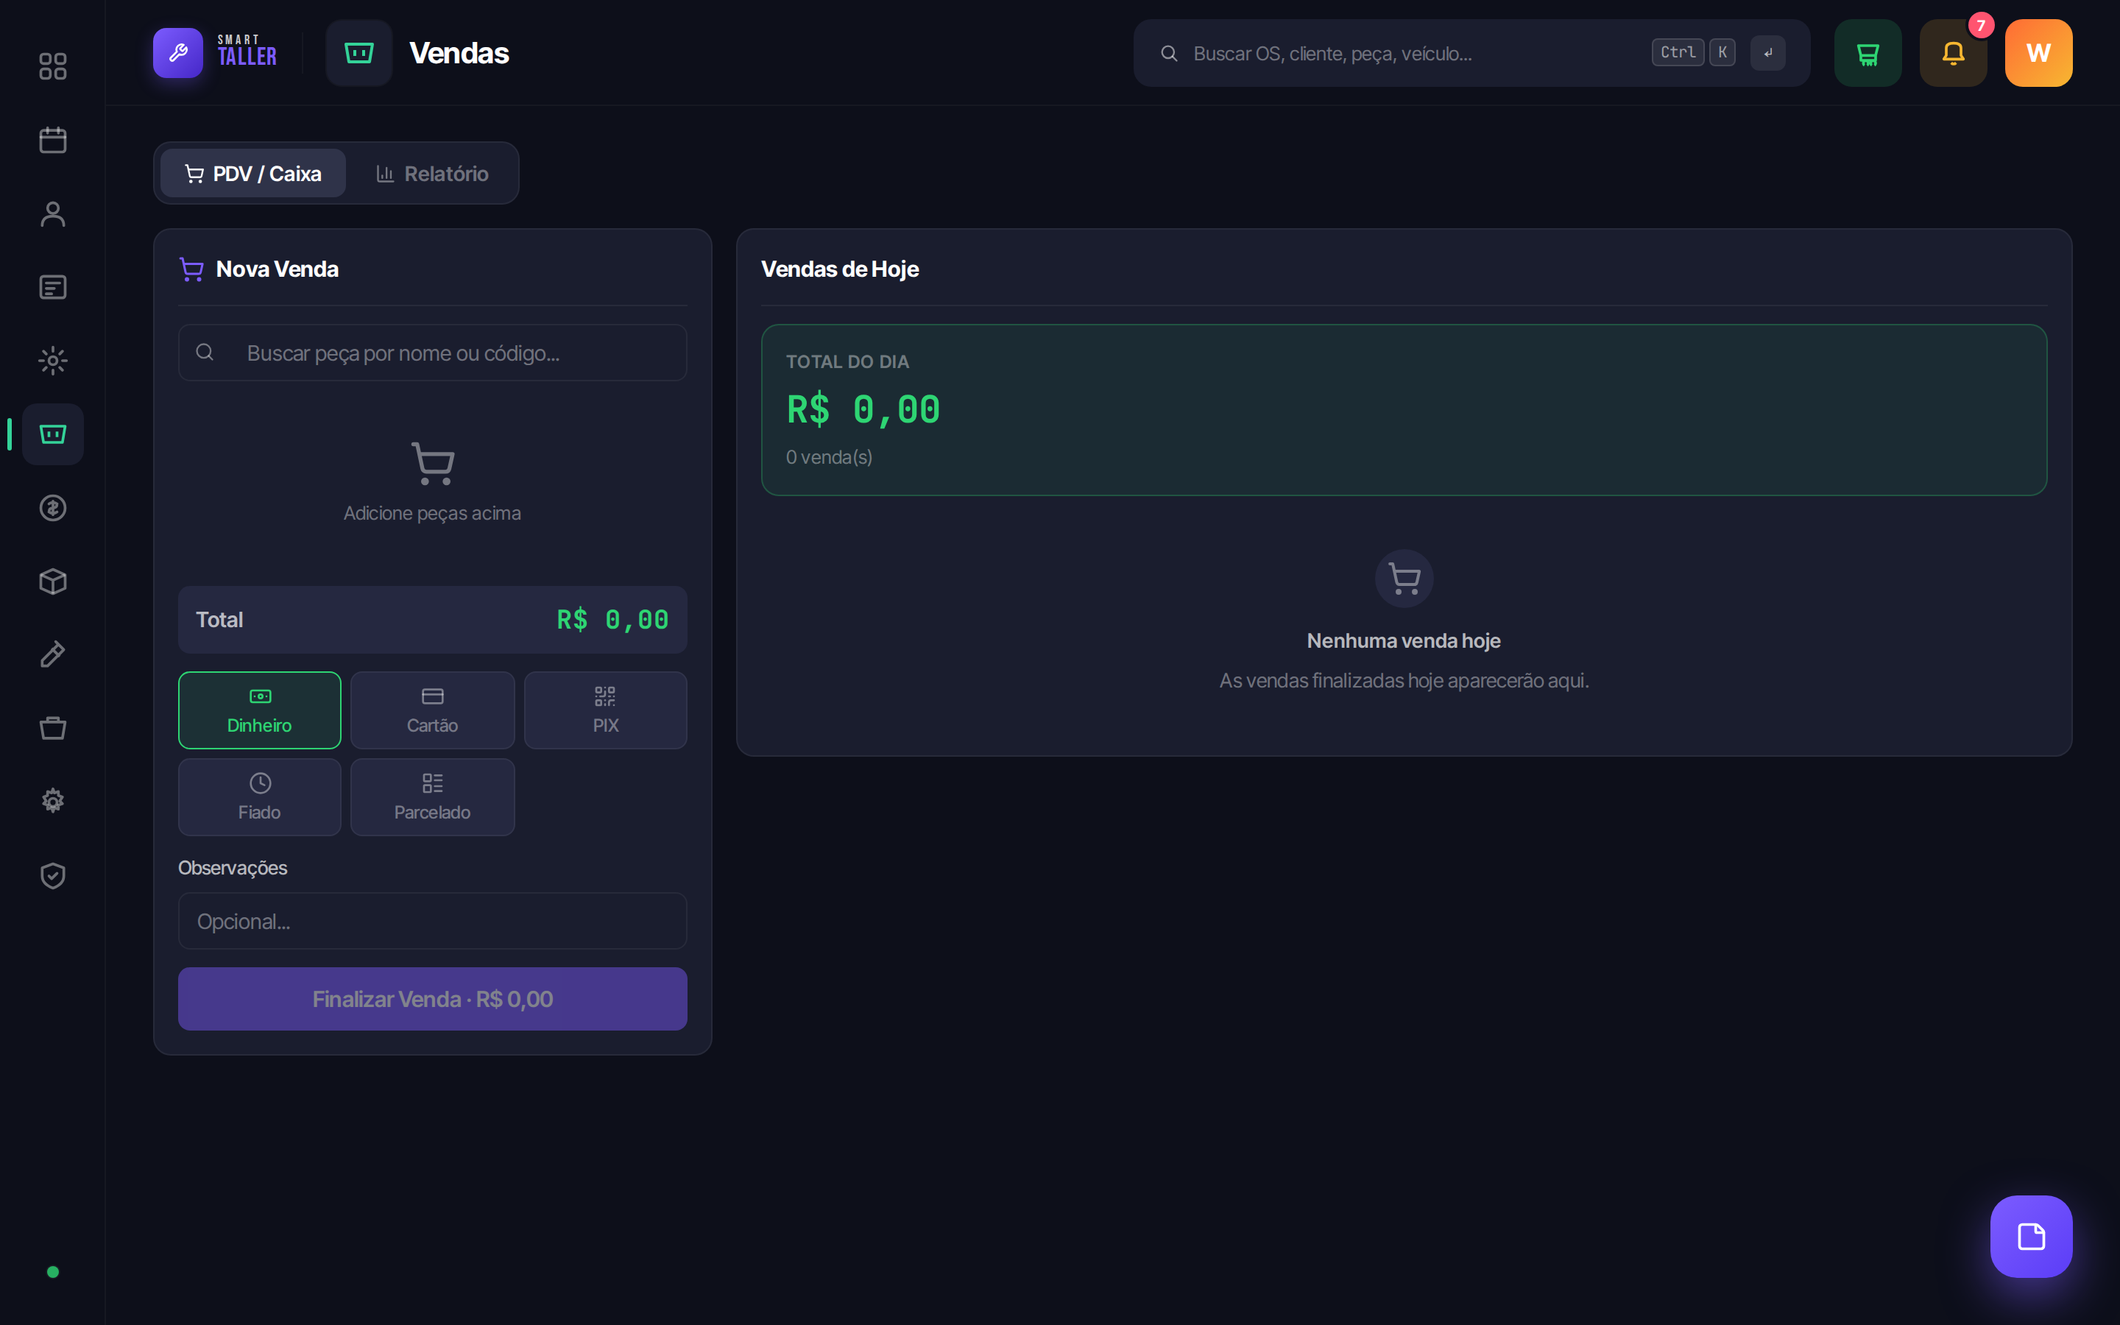Focus the global search field
Image resolution: width=2120 pixels, height=1325 pixels.
(1471, 54)
